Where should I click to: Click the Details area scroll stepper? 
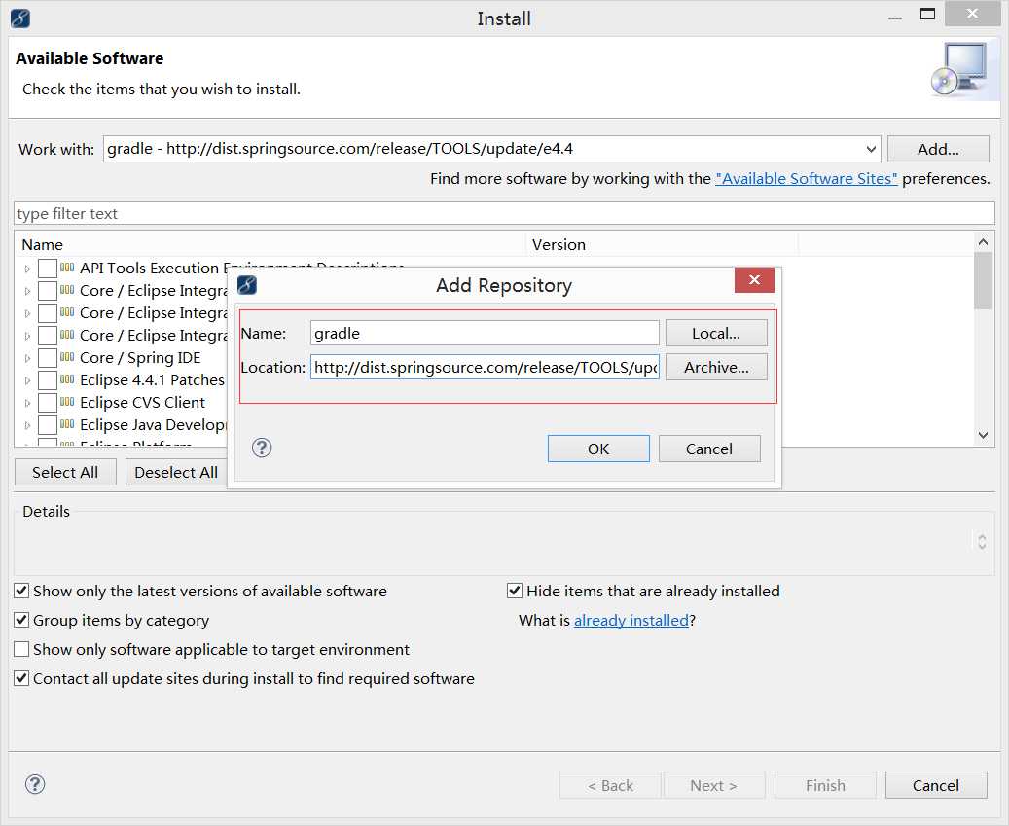(982, 541)
